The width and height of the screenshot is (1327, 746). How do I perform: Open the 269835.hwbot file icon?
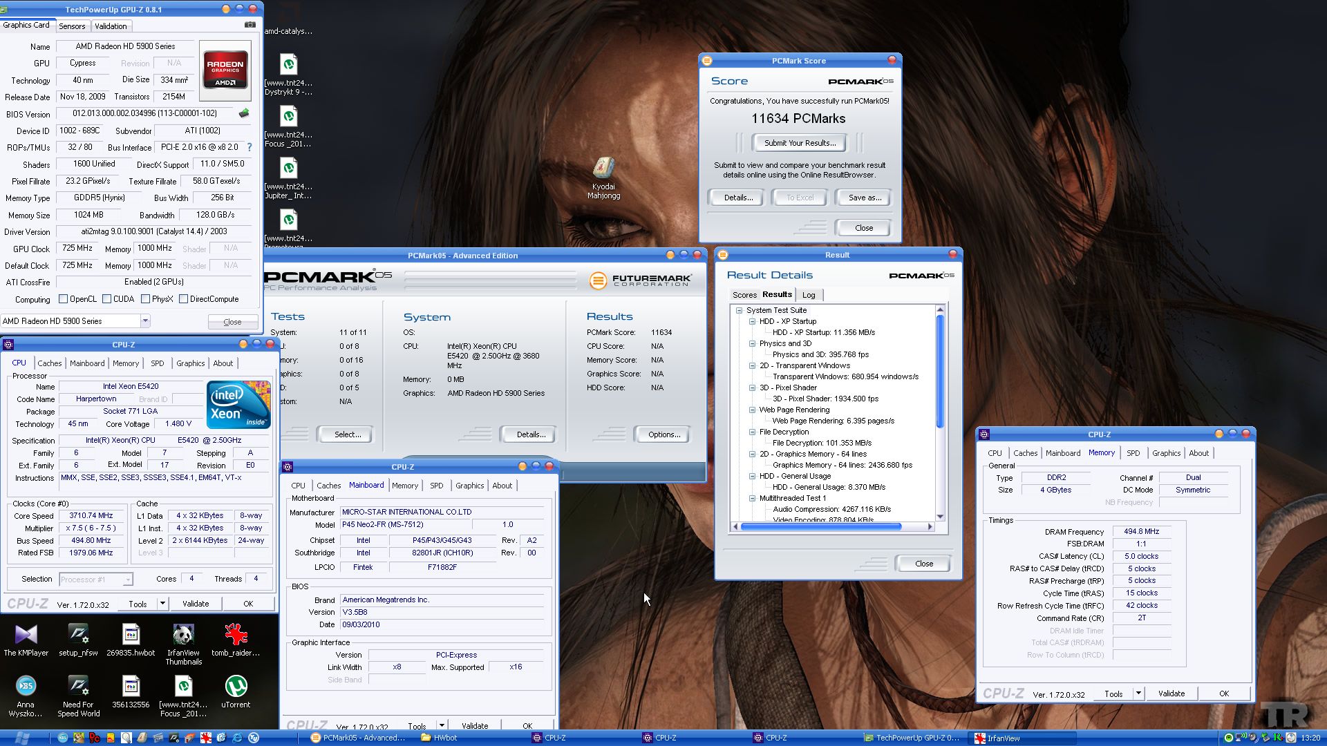click(x=131, y=640)
